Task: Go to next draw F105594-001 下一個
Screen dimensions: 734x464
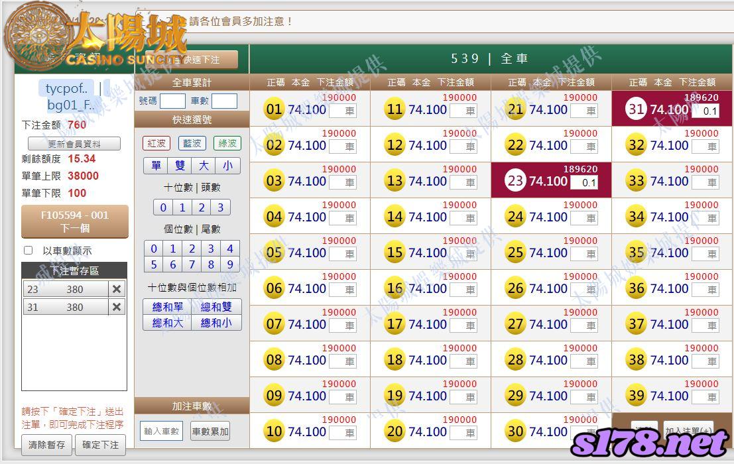Action: pos(75,221)
